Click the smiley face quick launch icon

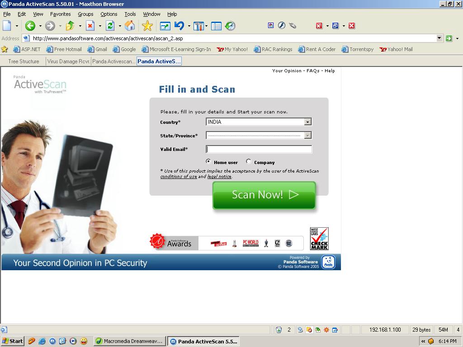click(84, 342)
